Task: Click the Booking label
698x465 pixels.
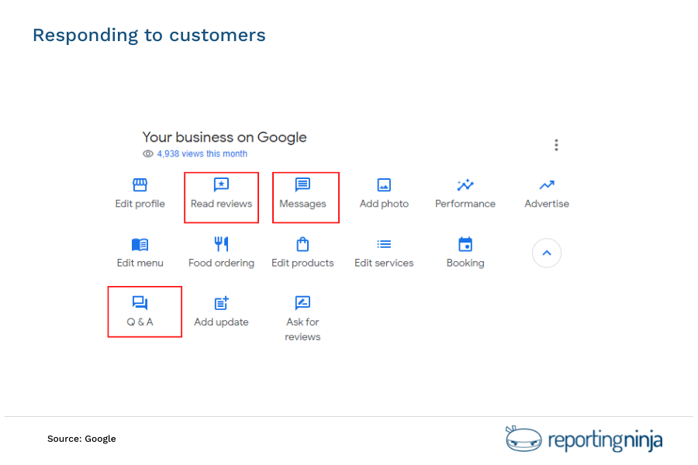Action: 465,263
